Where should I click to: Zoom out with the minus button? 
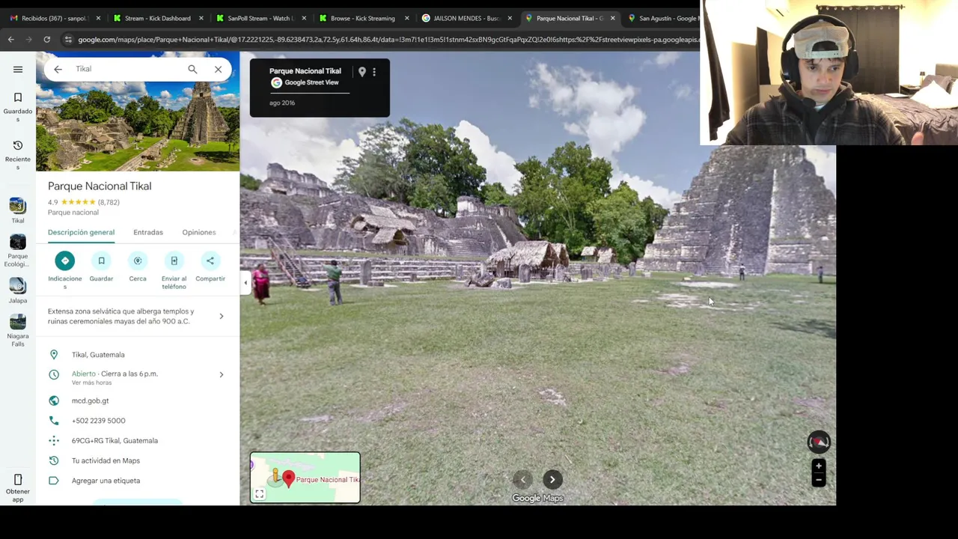point(819,480)
